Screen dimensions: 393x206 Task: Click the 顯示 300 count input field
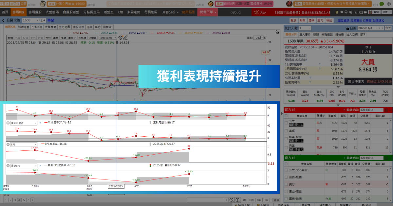coord(259,38)
